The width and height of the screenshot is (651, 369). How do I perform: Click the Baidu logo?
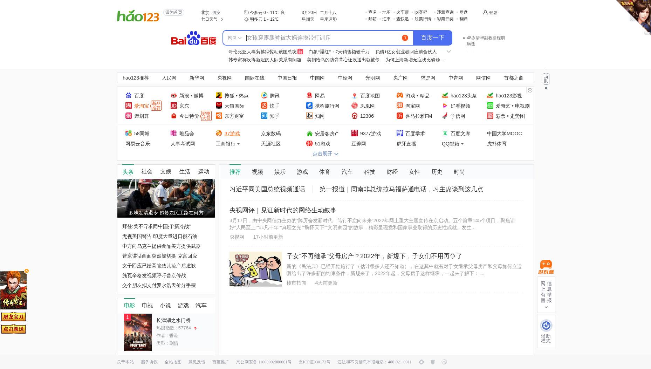tap(194, 38)
